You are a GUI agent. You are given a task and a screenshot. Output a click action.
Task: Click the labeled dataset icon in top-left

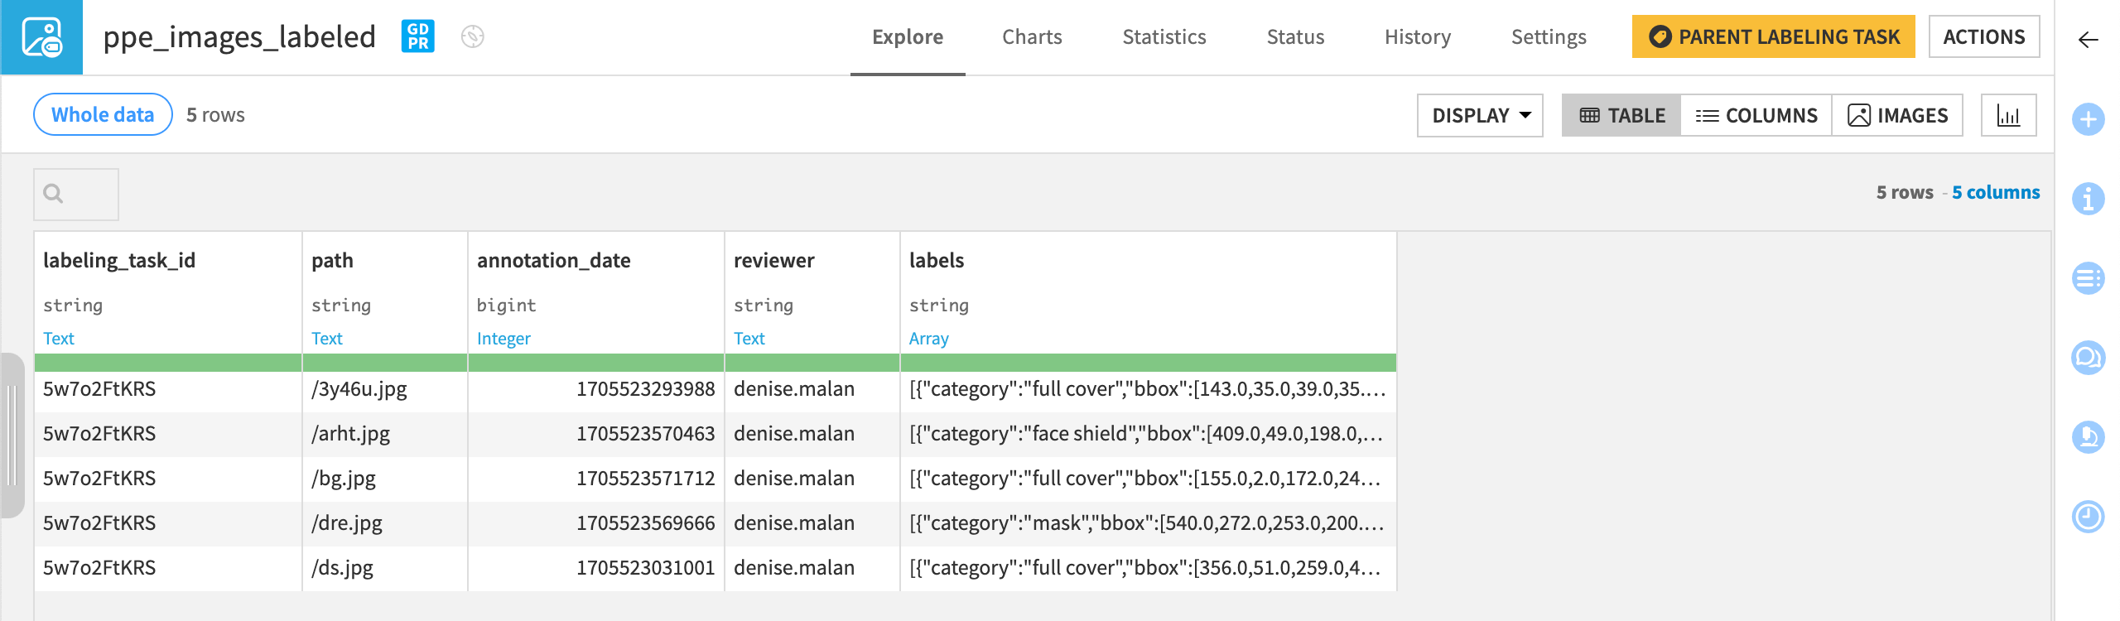[41, 37]
